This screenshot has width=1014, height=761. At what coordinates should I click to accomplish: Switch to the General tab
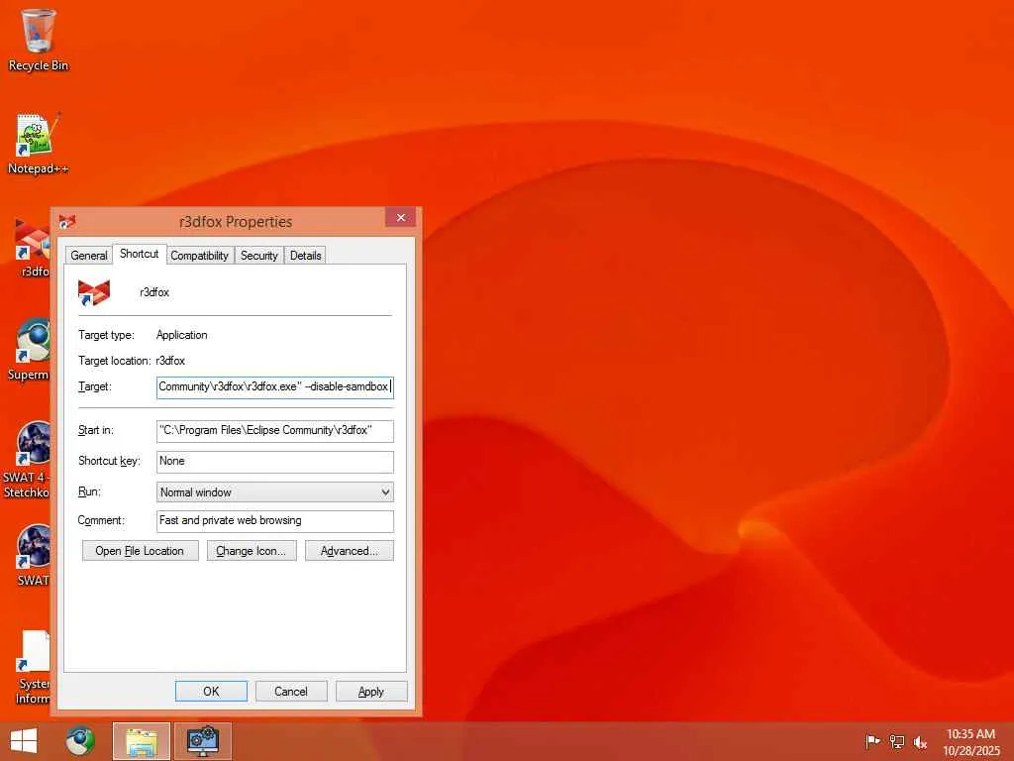[88, 256]
